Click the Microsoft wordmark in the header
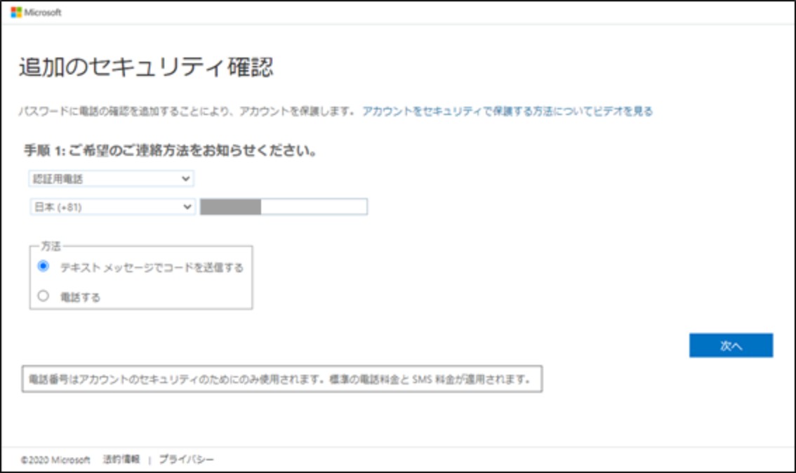 [43, 13]
